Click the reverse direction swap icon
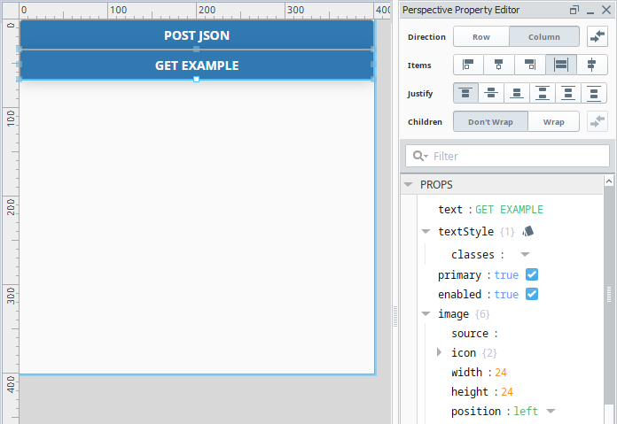 (x=597, y=36)
